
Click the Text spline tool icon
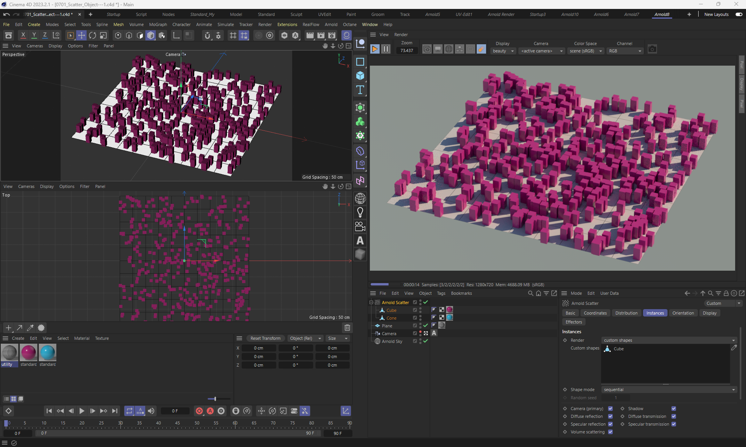(x=360, y=90)
